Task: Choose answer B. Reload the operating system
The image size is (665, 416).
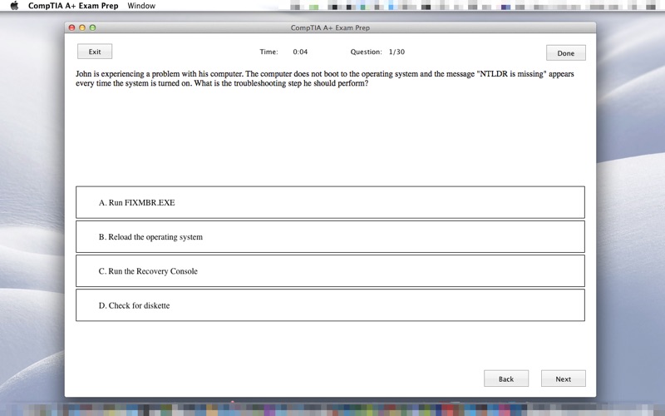Action: pos(330,237)
